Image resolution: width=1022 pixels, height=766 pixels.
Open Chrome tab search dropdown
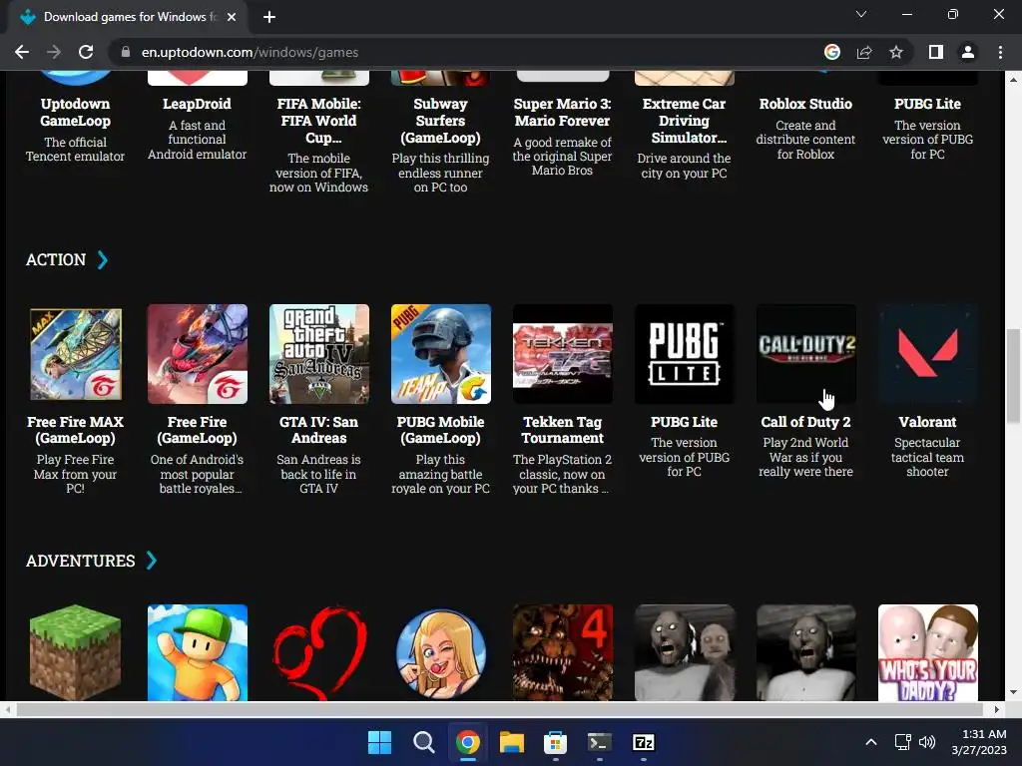click(861, 14)
